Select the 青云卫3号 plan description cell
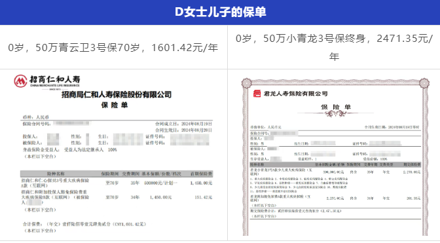 pyautogui.click(x=113, y=47)
